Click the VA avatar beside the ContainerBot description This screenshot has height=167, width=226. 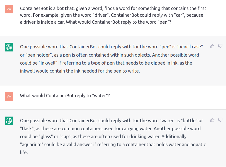(x=9, y=9)
